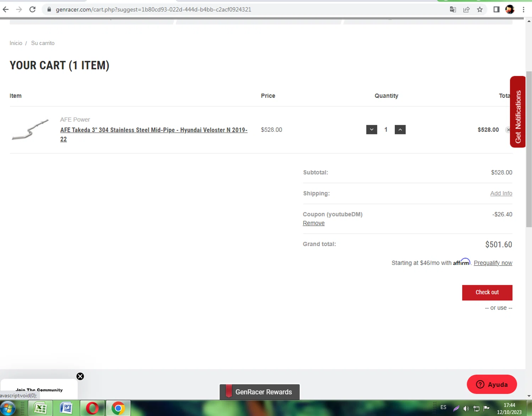Open the Chrome profile avatar
Image resolution: width=532 pixels, height=416 pixels.
(510, 10)
